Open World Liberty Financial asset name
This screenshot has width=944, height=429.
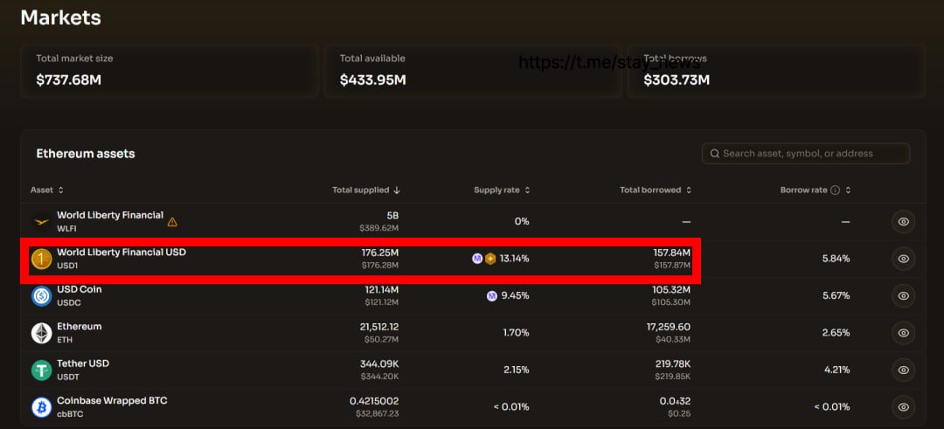[x=110, y=216]
